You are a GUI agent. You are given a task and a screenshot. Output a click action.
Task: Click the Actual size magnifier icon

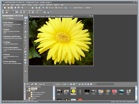[37, 12]
